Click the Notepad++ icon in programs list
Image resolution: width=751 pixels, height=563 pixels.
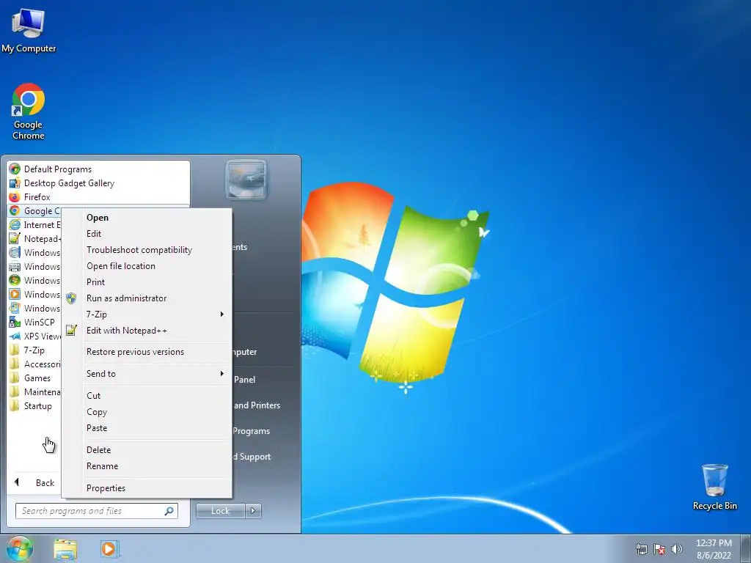pos(15,238)
